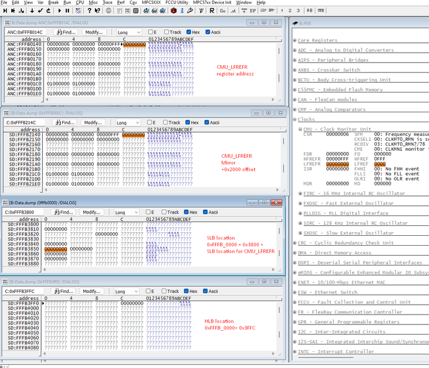Click the single Step toolbar icon

click(5, 11)
